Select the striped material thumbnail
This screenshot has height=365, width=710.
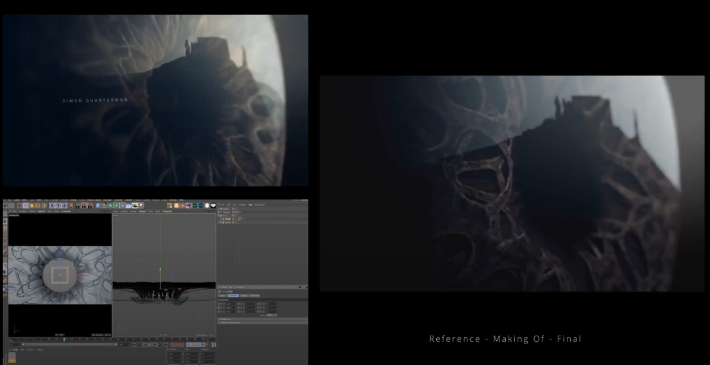pos(12,356)
